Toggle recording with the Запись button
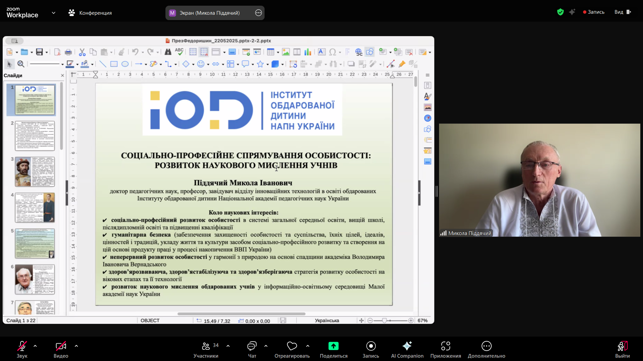The width and height of the screenshot is (643, 361). click(371, 346)
